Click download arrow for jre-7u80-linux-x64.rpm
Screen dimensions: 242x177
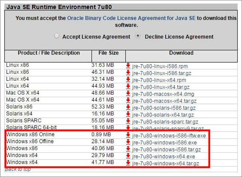(x=128, y=80)
